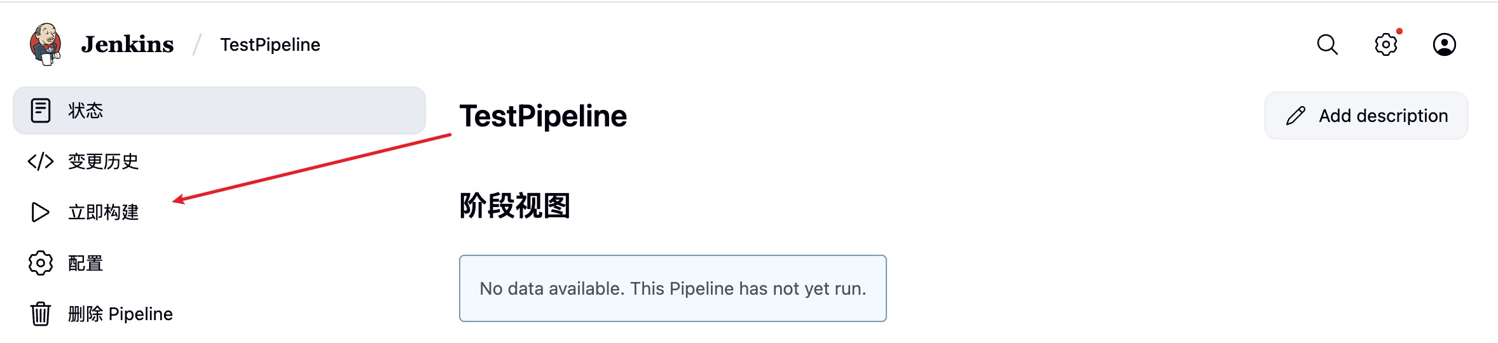Viewport: 1498px width, 343px height.
Task: Open the Jenkins home text link
Action: [x=127, y=44]
